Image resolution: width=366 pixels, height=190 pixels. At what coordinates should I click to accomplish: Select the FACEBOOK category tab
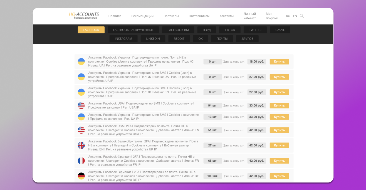pyautogui.click(x=91, y=30)
